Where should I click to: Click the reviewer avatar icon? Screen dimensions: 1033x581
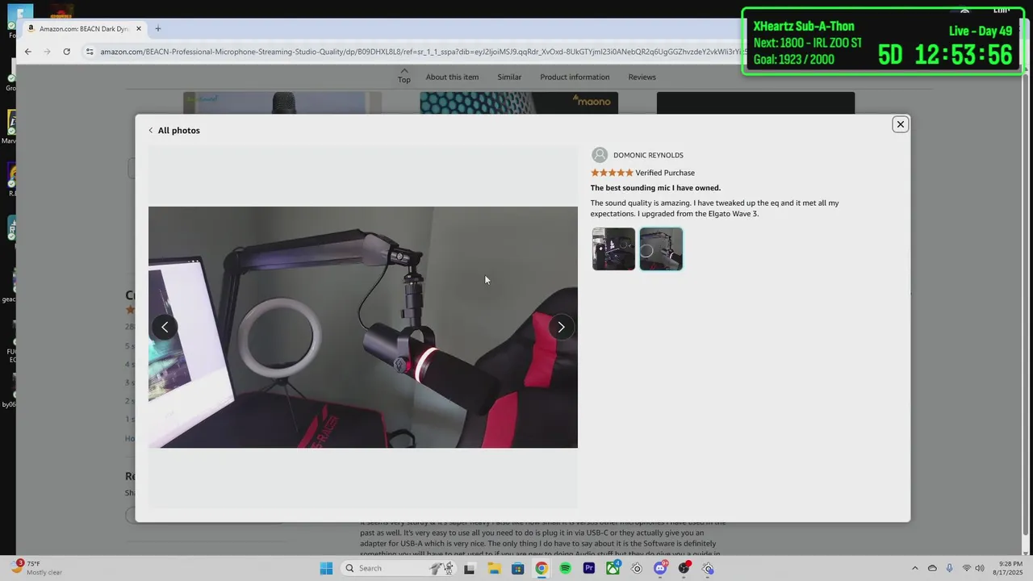coord(600,155)
